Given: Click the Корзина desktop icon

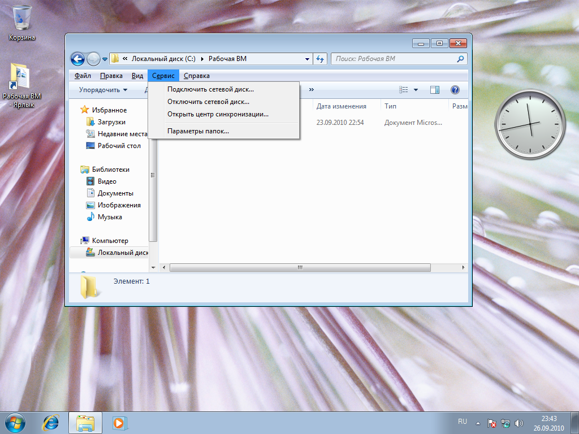Looking at the screenshot, I should tap(22, 23).
